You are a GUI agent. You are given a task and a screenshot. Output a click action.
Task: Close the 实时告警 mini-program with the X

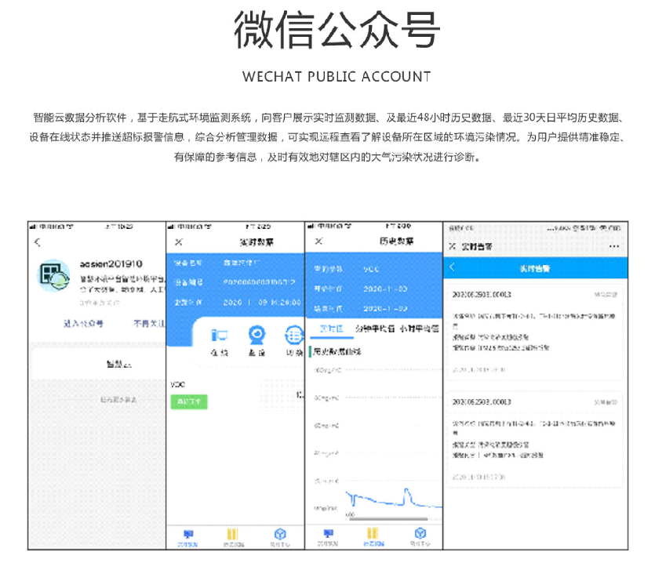tap(452, 246)
